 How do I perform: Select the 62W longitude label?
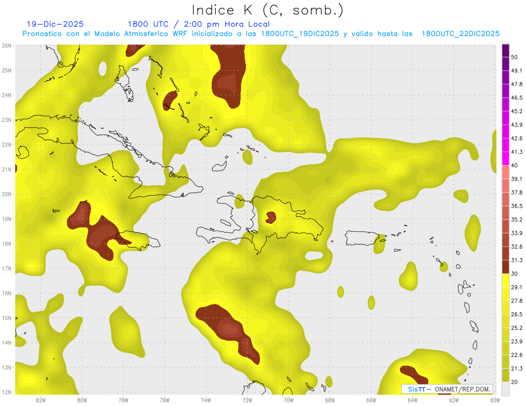coord(454,400)
